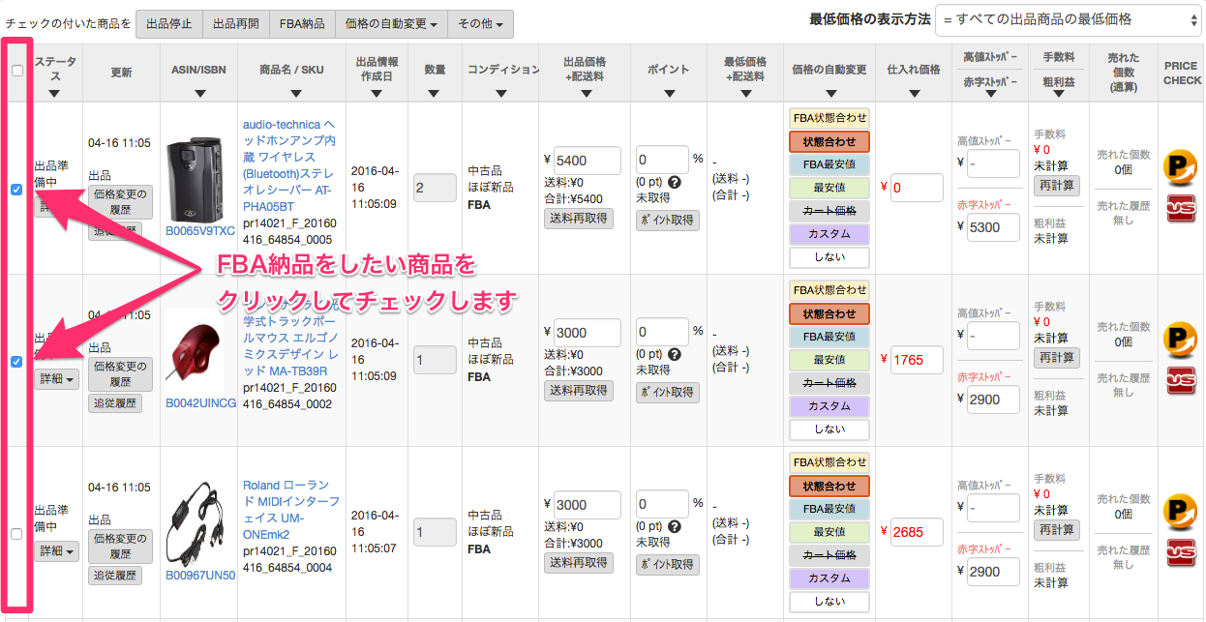Click the point help question mark for Roland
Viewport: 1206px width, 622px height.
point(675,525)
